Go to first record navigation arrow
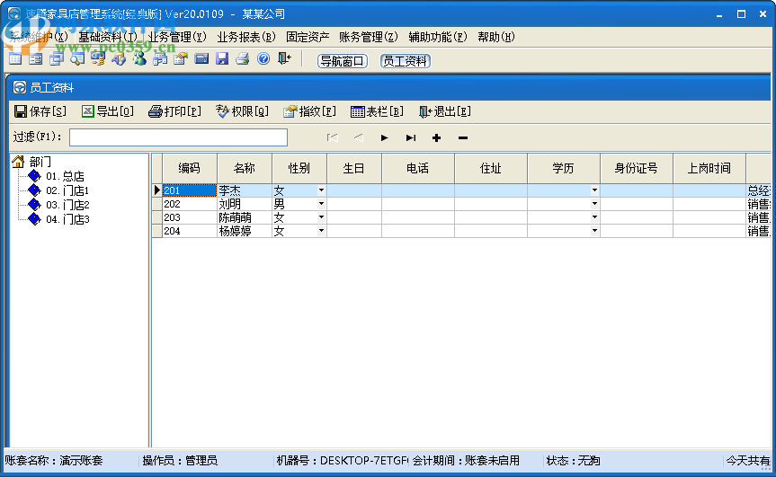This screenshot has height=477, width=776. click(333, 138)
